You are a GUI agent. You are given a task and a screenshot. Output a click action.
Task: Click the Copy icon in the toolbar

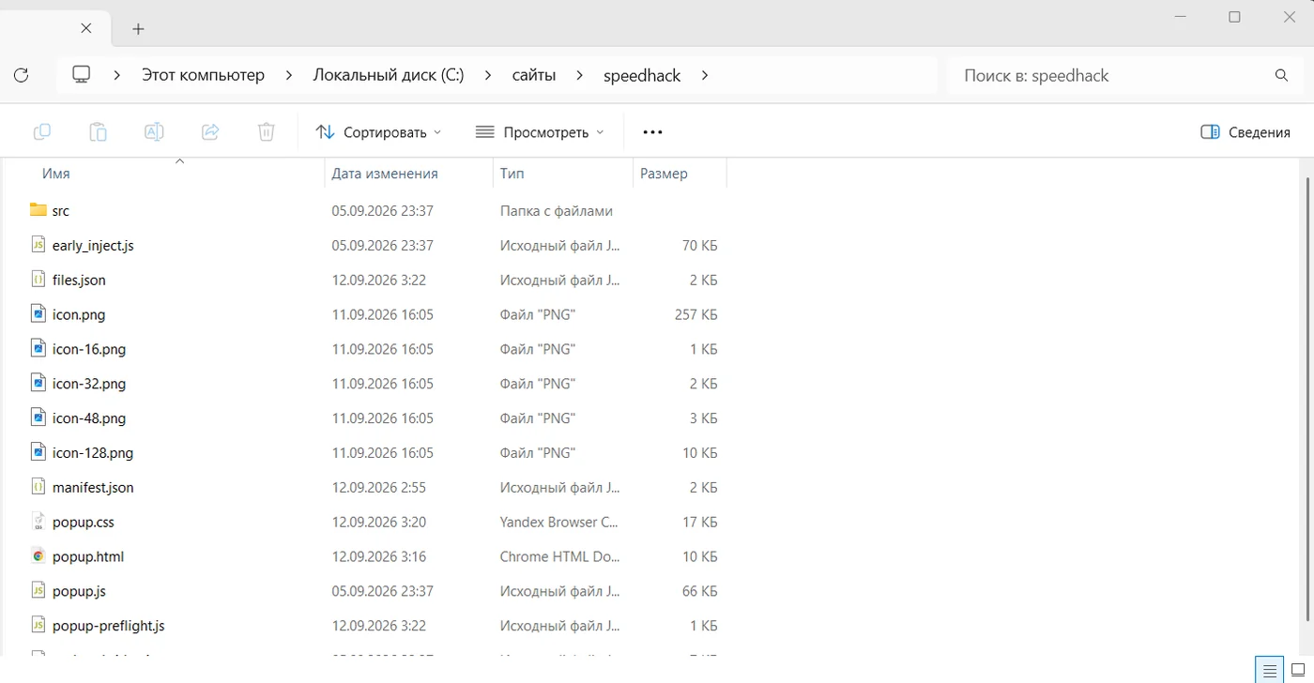point(41,132)
